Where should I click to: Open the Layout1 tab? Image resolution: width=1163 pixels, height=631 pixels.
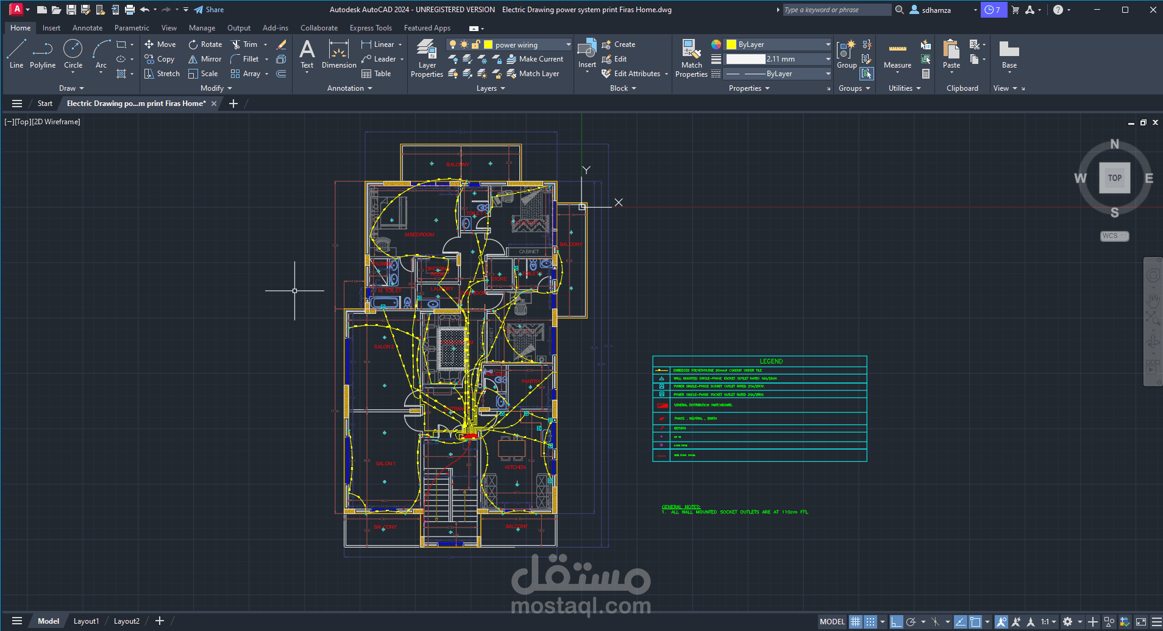[x=86, y=620]
